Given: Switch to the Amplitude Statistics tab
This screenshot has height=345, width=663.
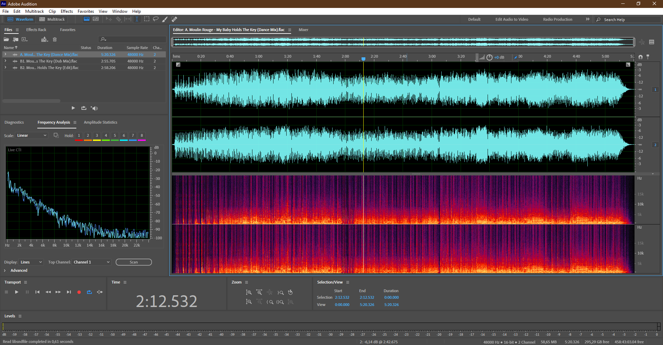Looking at the screenshot, I should pos(100,122).
